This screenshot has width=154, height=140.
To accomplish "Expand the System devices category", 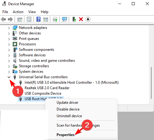I will tap(9, 72).
